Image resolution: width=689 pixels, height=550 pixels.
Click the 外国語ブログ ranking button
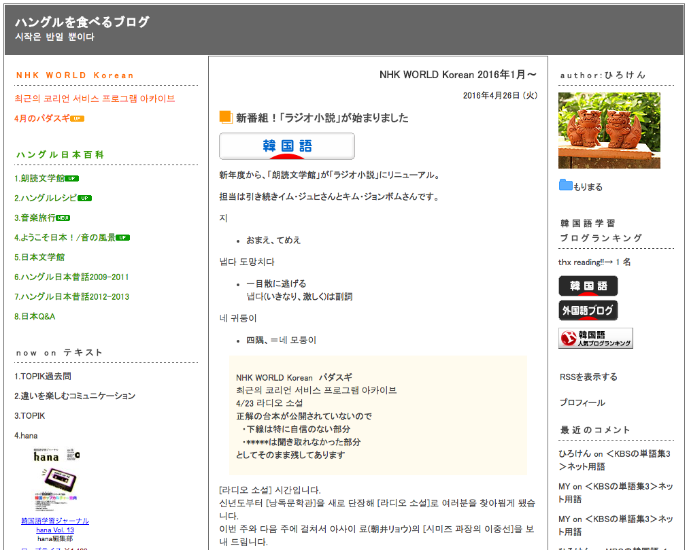(x=588, y=311)
